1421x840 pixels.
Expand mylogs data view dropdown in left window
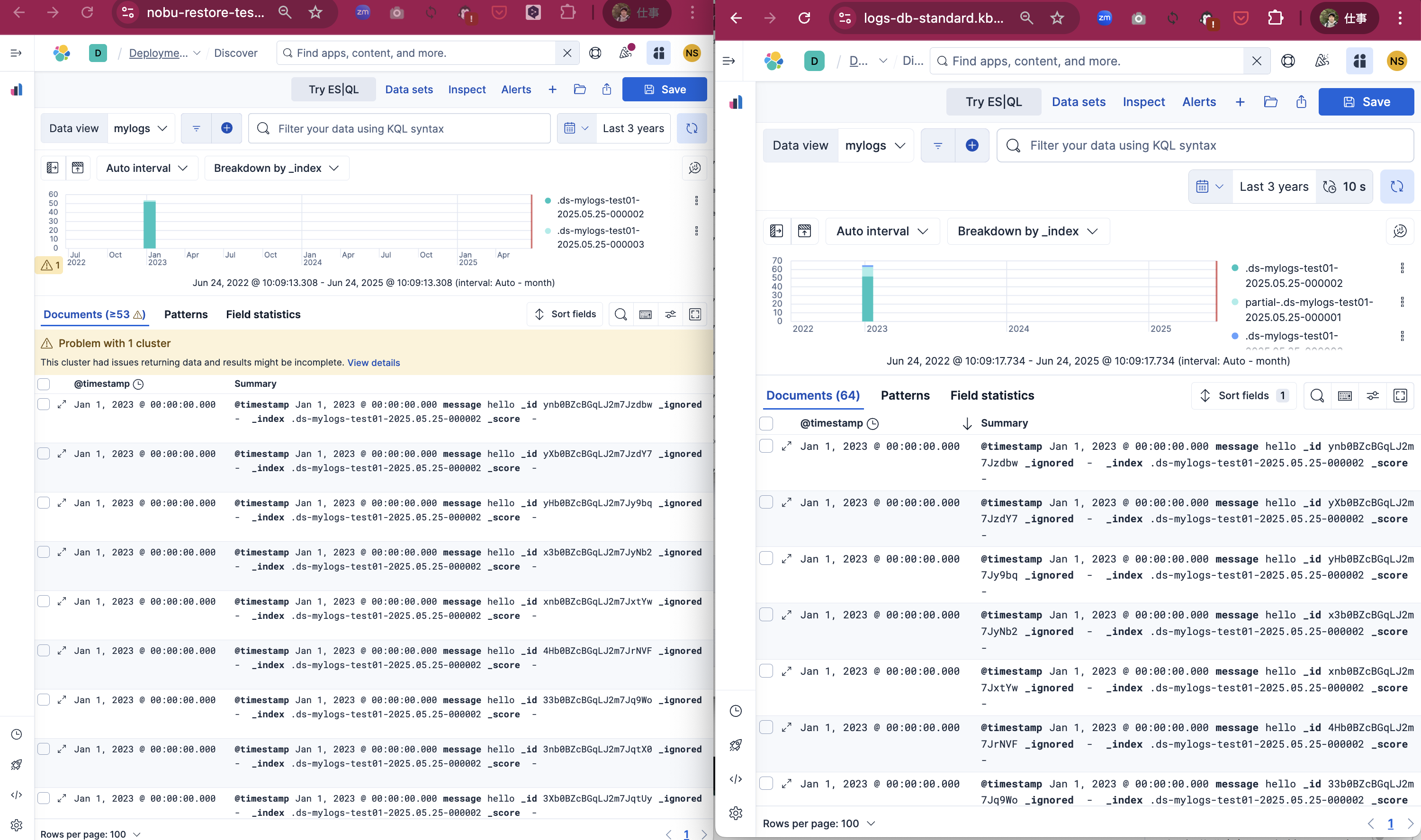pyautogui.click(x=141, y=128)
